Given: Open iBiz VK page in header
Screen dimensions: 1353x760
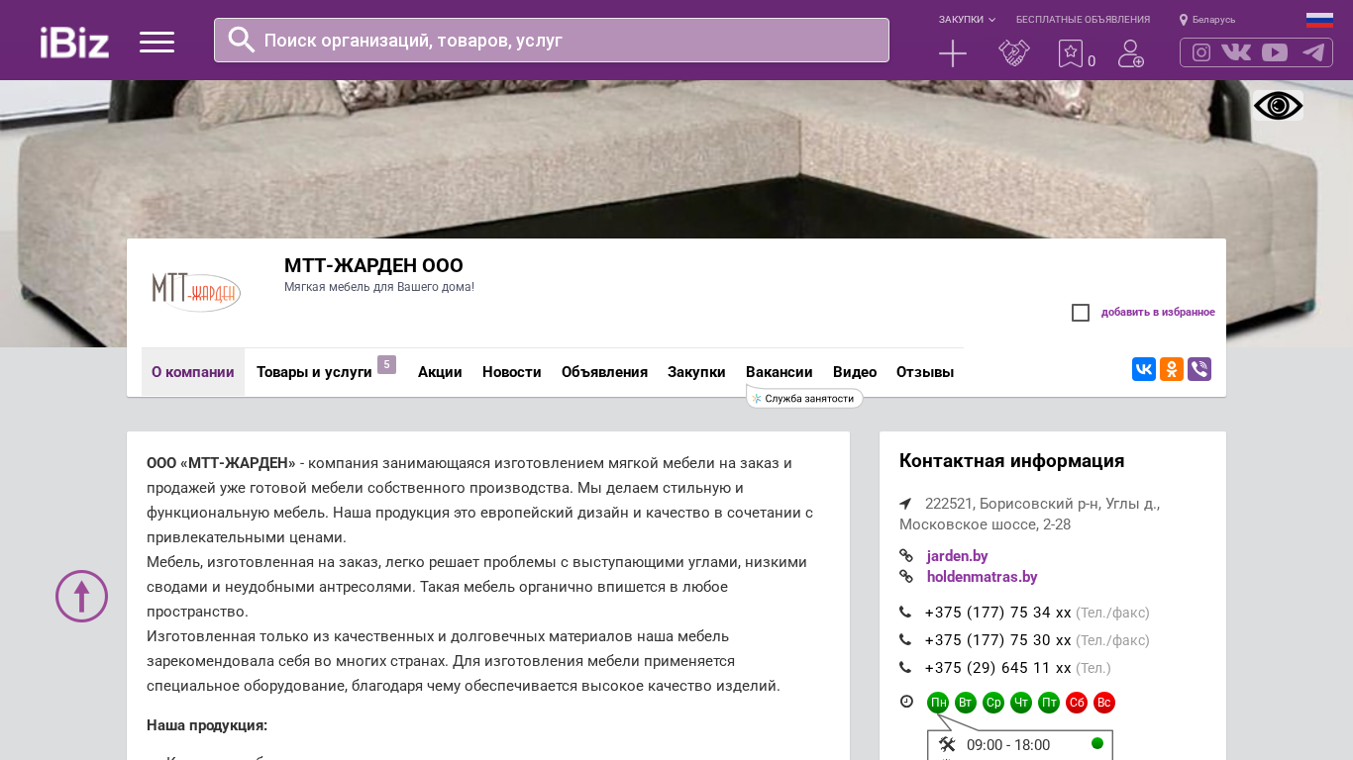Looking at the screenshot, I should (1236, 52).
